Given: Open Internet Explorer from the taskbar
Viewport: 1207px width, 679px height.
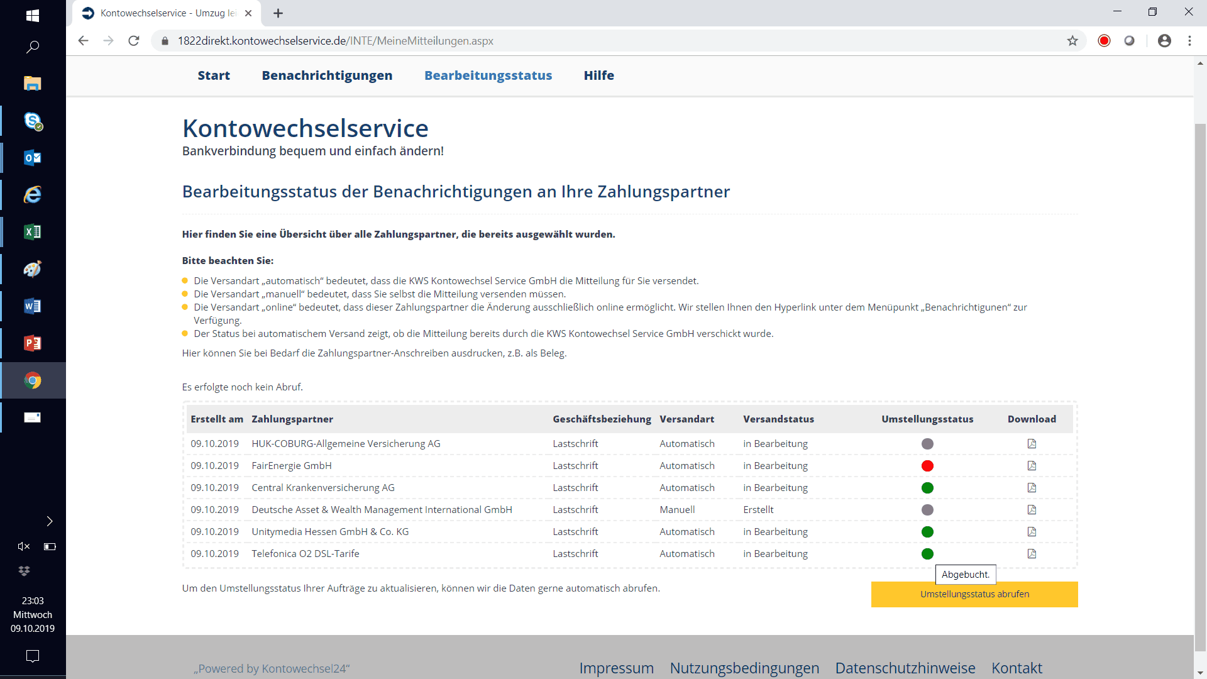Looking at the screenshot, I should (x=33, y=195).
